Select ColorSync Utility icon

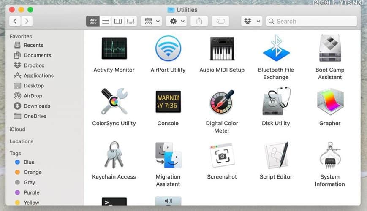(x=114, y=101)
